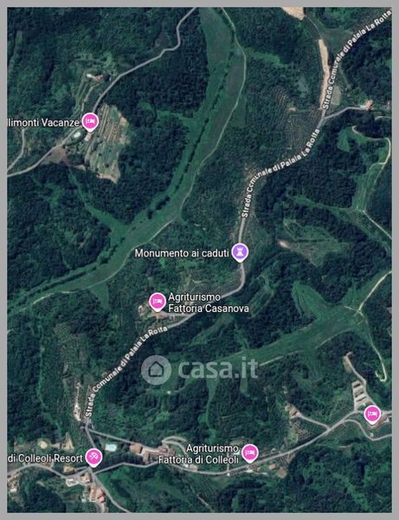Click the casa.it house logo icon
399x520 pixels.
(x=156, y=370)
